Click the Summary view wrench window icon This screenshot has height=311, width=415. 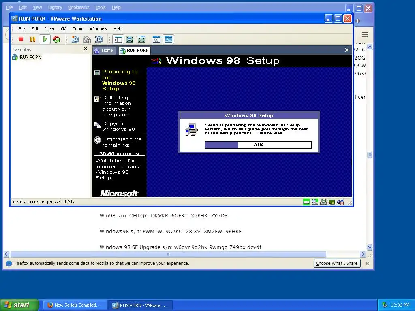[x=156, y=39]
